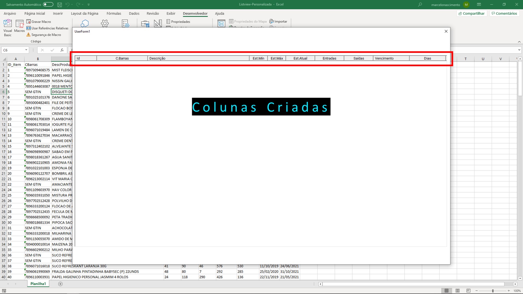Click the Id column header in listview

coord(86,58)
